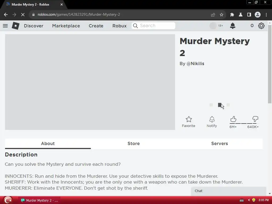Go back using the browser back arrow

pos(6,15)
